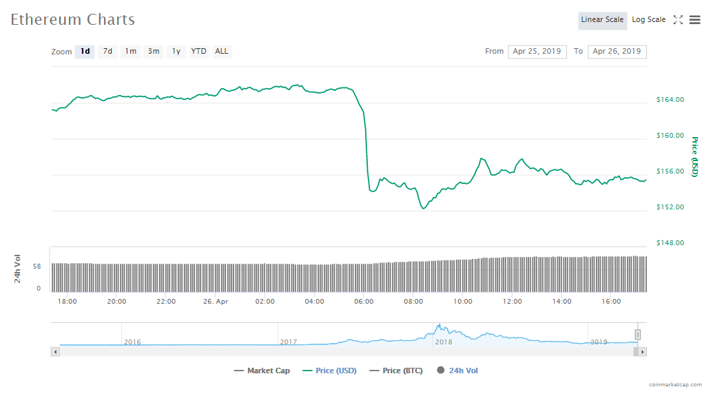Viewport: 713px width, 396px height.
Task: Toggle fullscreen chart view icon
Action: (x=678, y=20)
